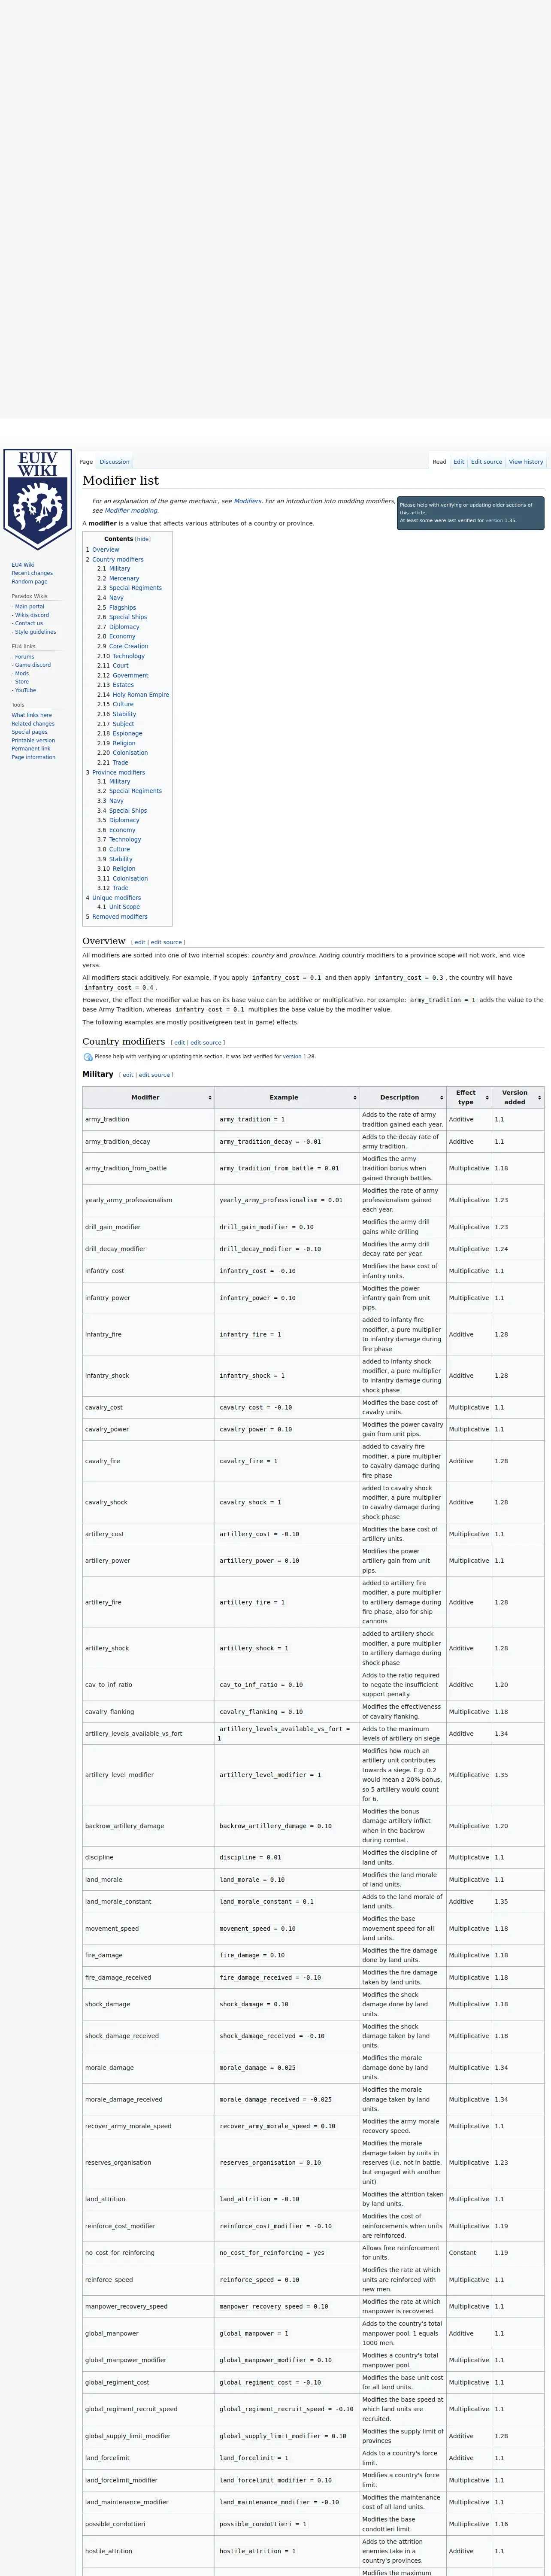Open Related changes tool
Screen dimensions: 551x2576
pyautogui.click(x=33, y=724)
